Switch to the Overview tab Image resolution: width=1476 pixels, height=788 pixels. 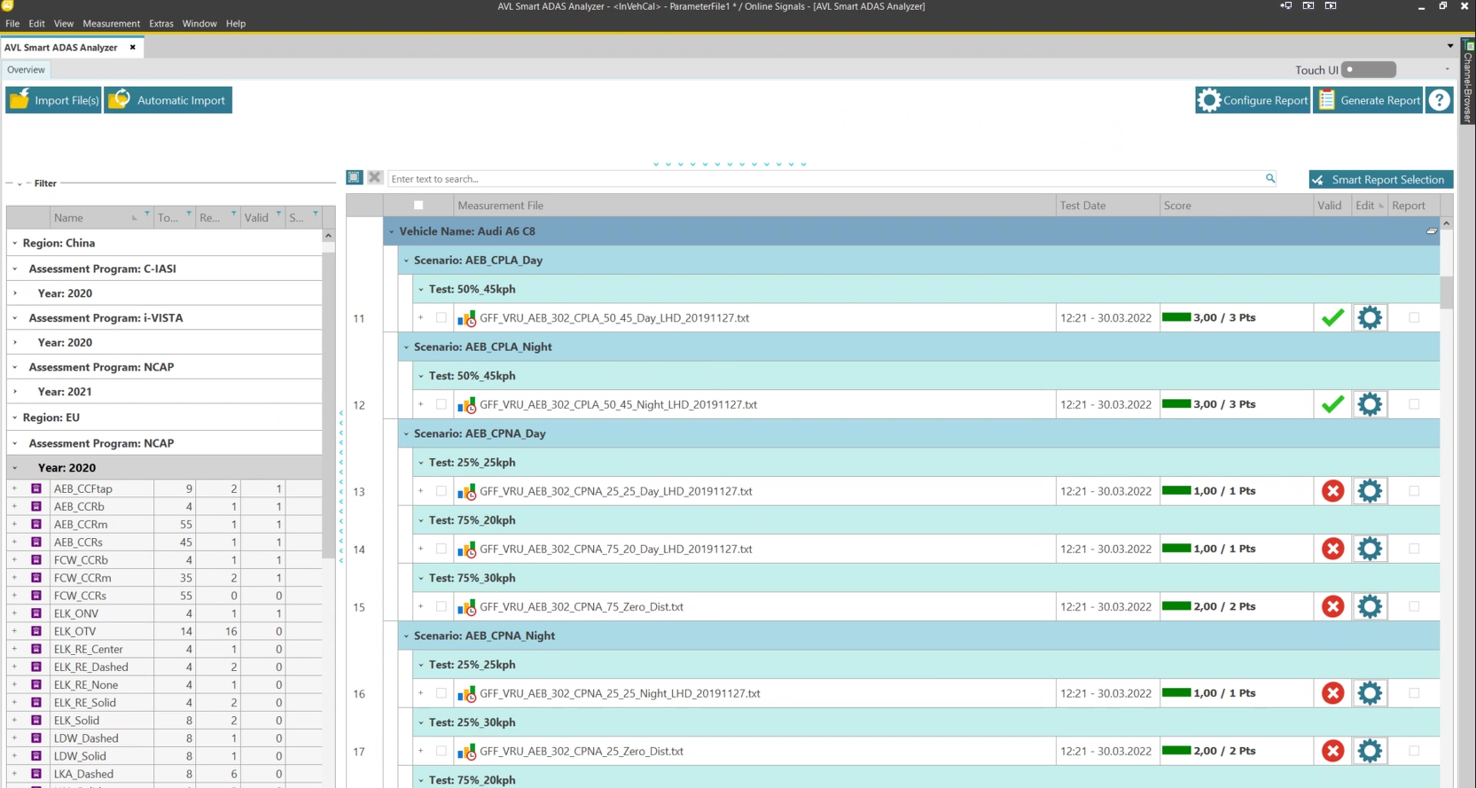(26, 69)
